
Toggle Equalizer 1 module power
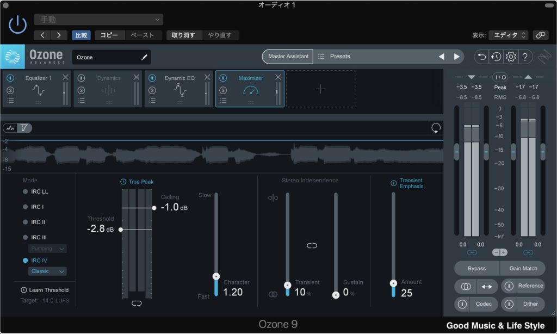click(x=10, y=78)
